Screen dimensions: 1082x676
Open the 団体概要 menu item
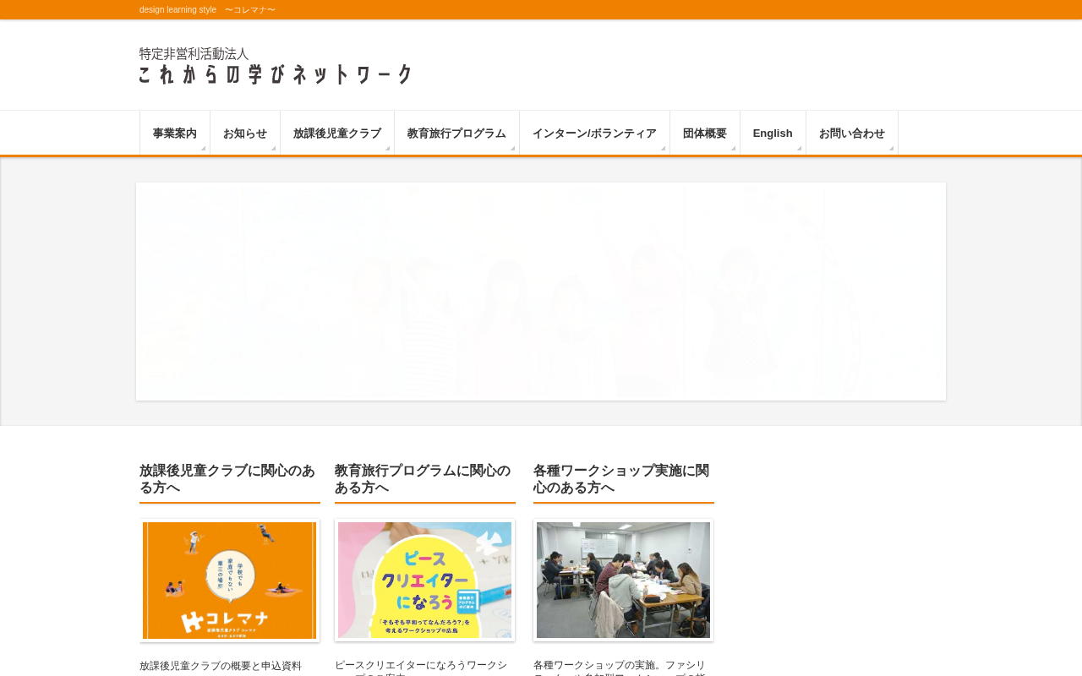click(x=705, y=134)
